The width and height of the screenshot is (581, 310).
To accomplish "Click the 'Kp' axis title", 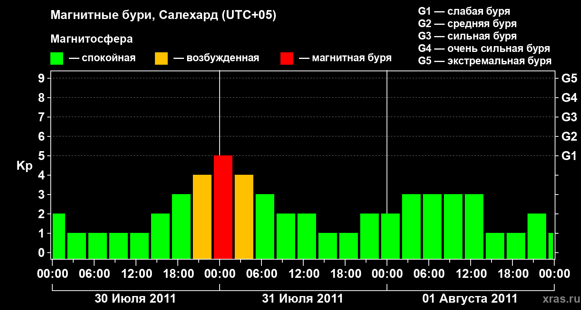I will coord(24,166).
